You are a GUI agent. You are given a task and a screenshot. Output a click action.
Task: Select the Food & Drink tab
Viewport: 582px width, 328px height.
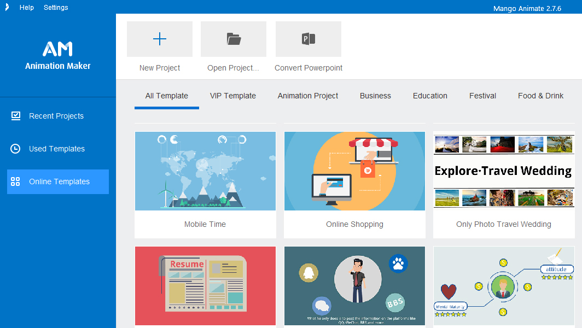point(540,96)
